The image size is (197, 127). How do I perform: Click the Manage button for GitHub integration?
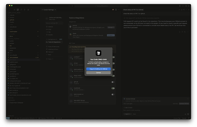[x=111, y=27]
